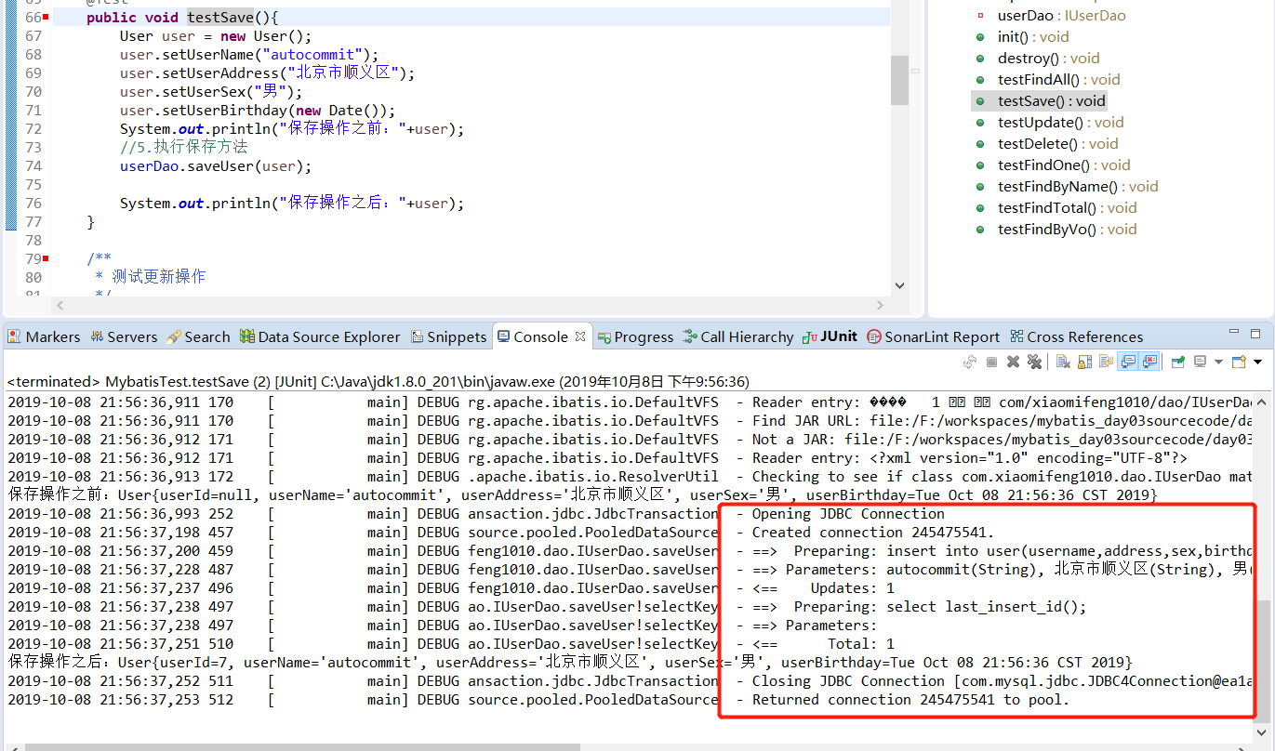
Task: Click the green public icon beside testSave()
Action: 980,101
